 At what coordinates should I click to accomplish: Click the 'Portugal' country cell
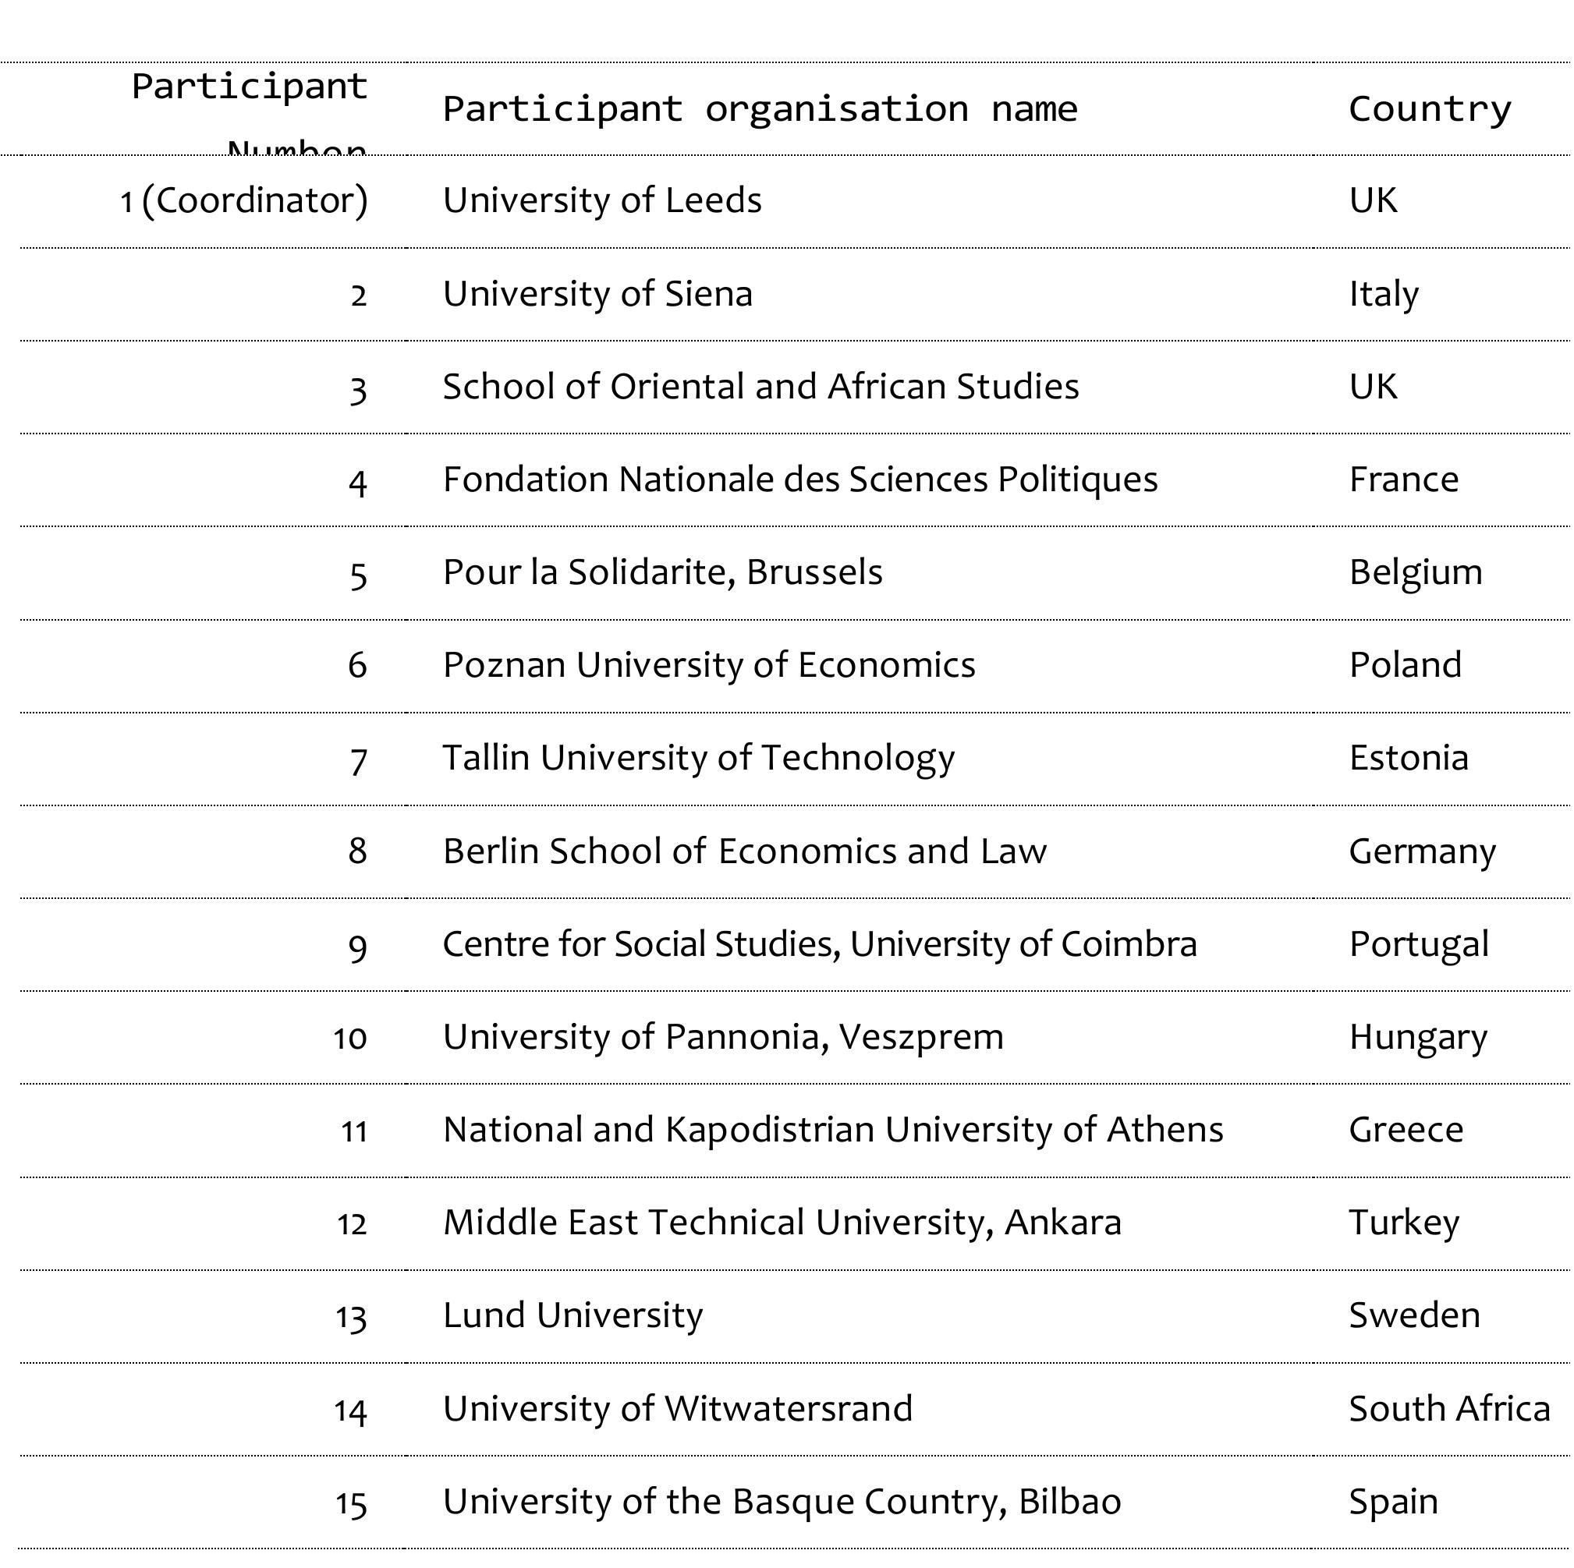tap(1418, 945)
